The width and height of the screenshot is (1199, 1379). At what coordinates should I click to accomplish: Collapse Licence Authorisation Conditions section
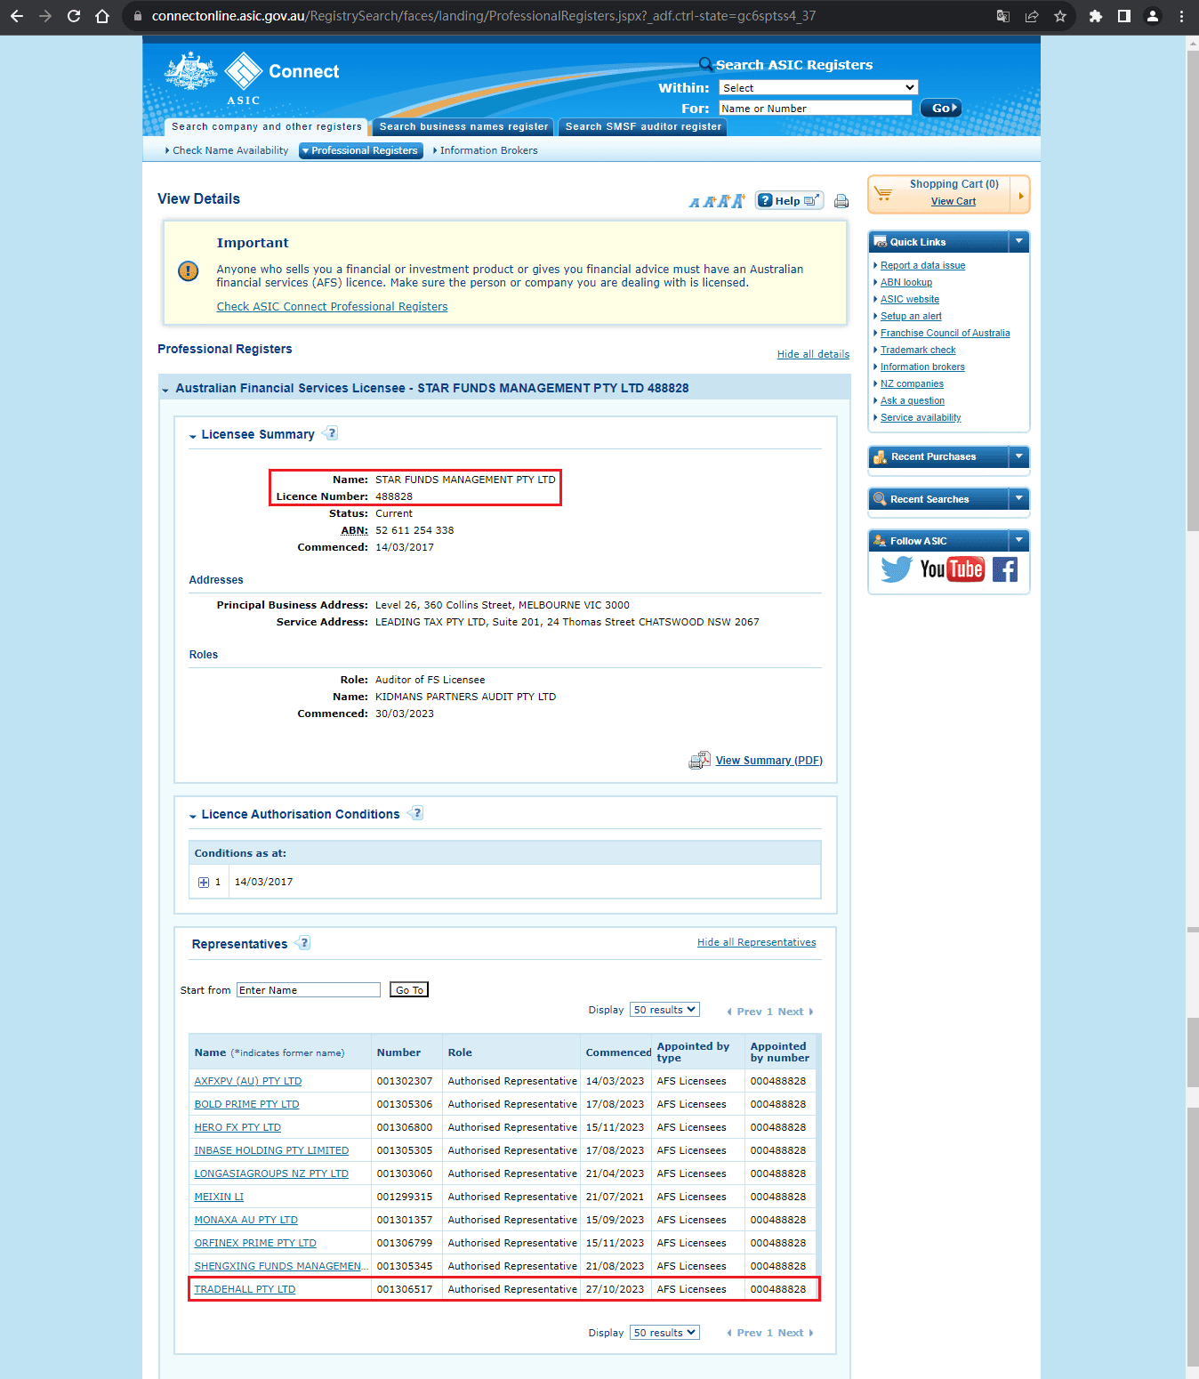(x=193, y=816)
